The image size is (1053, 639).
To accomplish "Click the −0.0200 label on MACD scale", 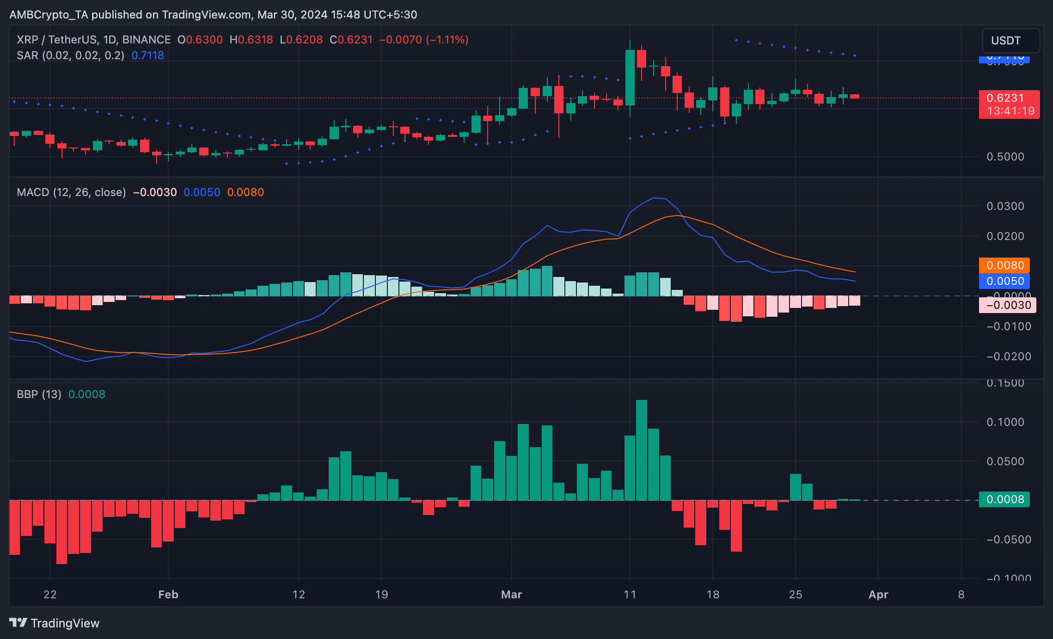I will tap(1009, 356).
